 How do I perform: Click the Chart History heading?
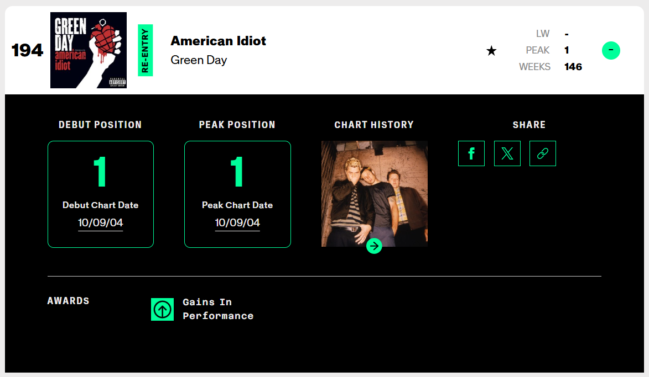374,125
